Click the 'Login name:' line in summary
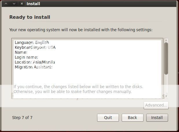 [26, 57]
